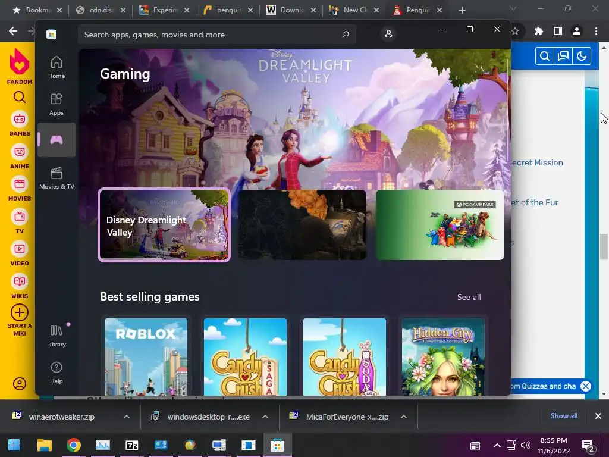This screenshot has width=609, height=457.
Task: Click the Fandom logo in browser
Action: point(20,66)
